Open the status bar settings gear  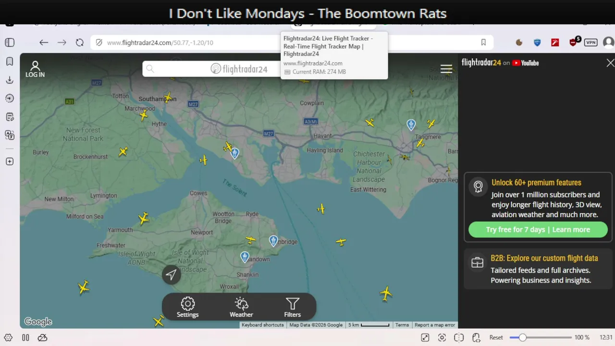coord(8,337)
